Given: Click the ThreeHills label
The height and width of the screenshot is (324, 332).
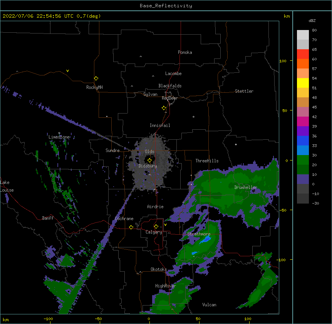Looking at the screenshot, I should click(207, 161).
